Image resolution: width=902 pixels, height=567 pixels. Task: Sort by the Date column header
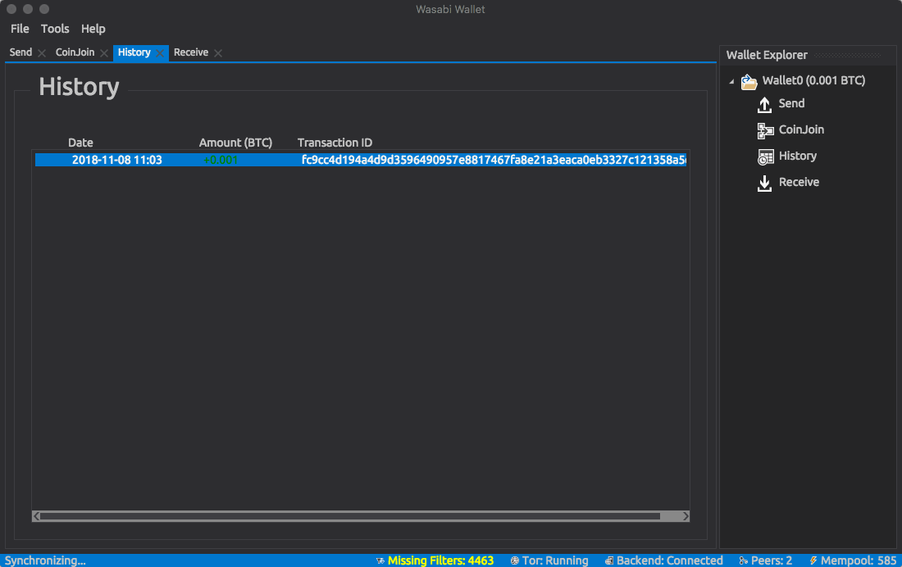tap(80, 143)
